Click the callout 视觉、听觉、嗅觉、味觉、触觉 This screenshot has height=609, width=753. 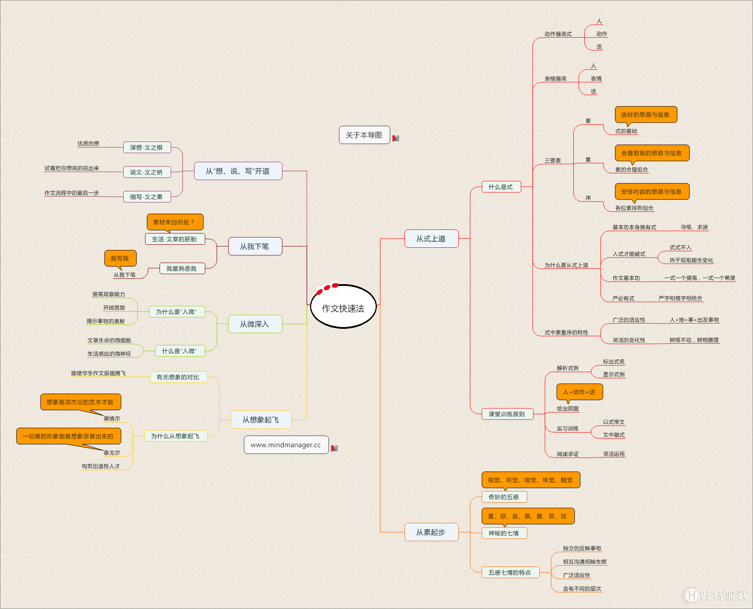[531, 480]
